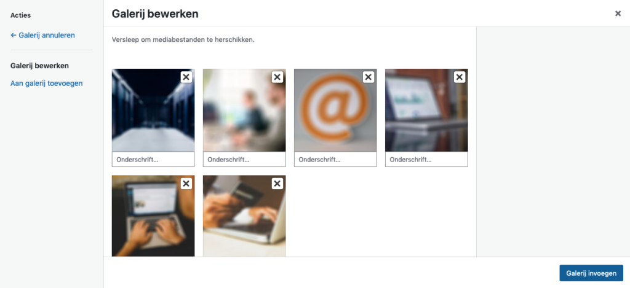
Task: Remove the orange @ symbol image
Action: click(x=369, y=77)
